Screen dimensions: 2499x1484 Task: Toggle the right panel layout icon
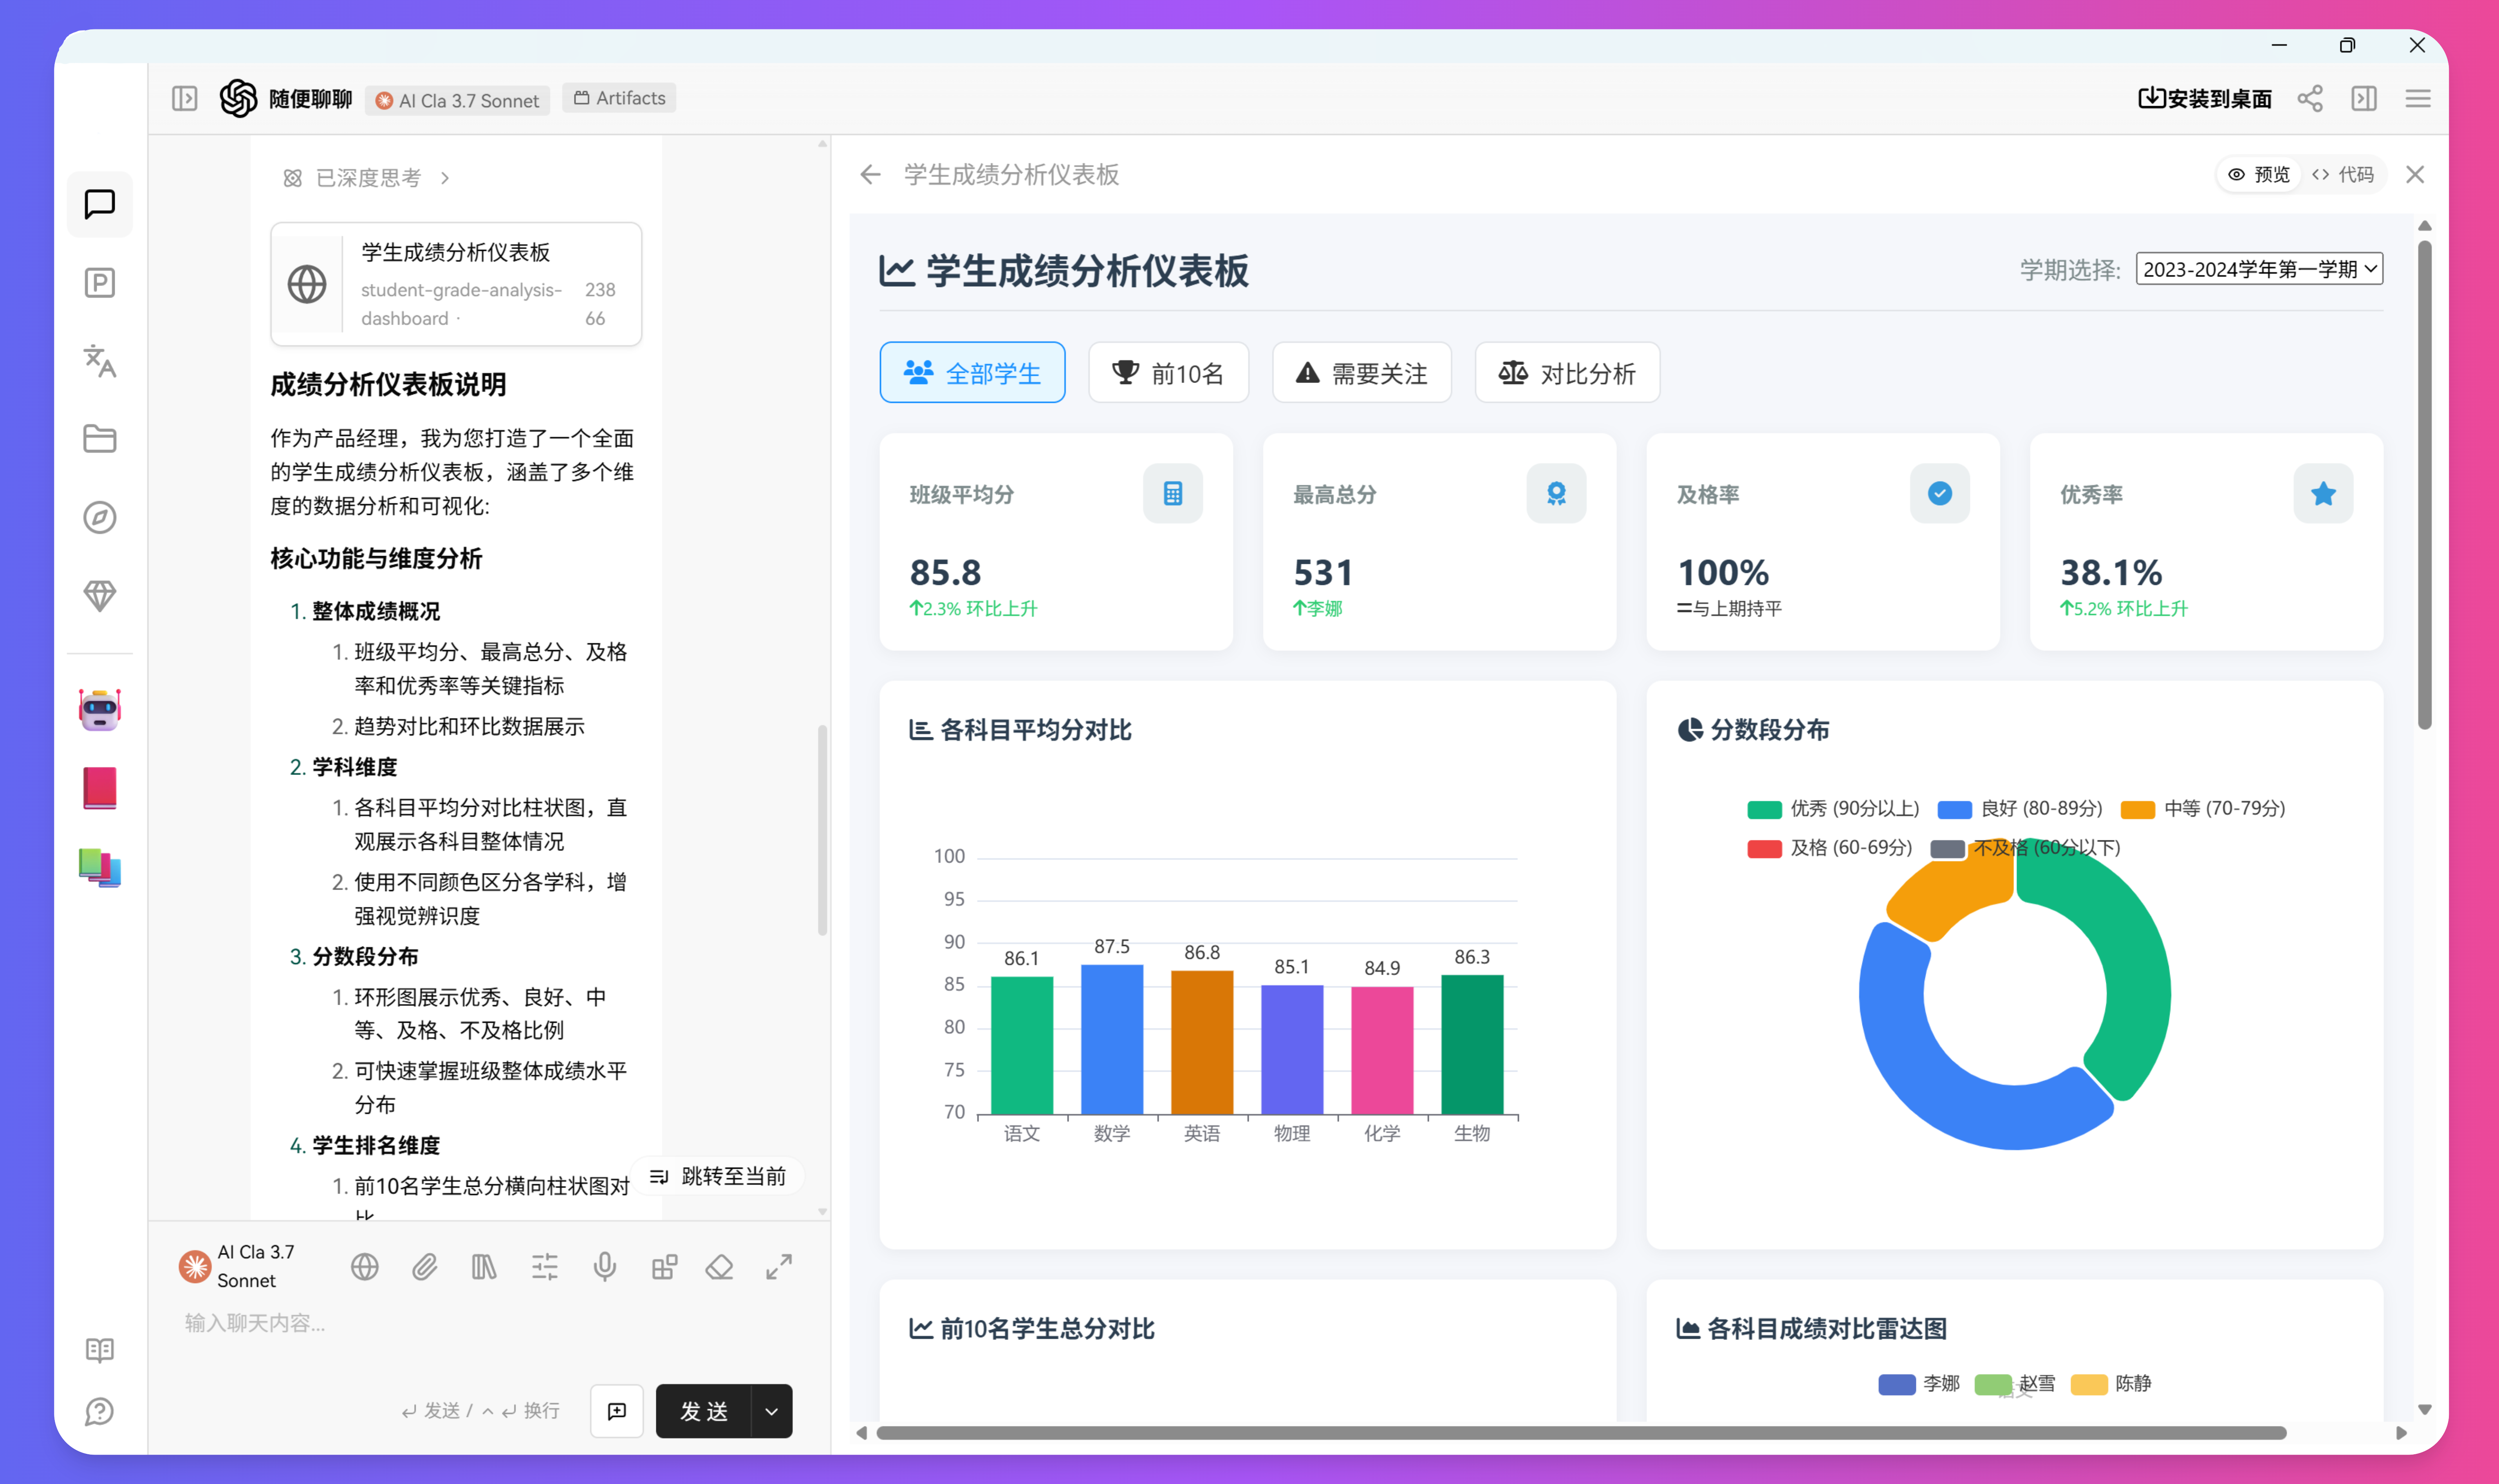(2364, 98)
